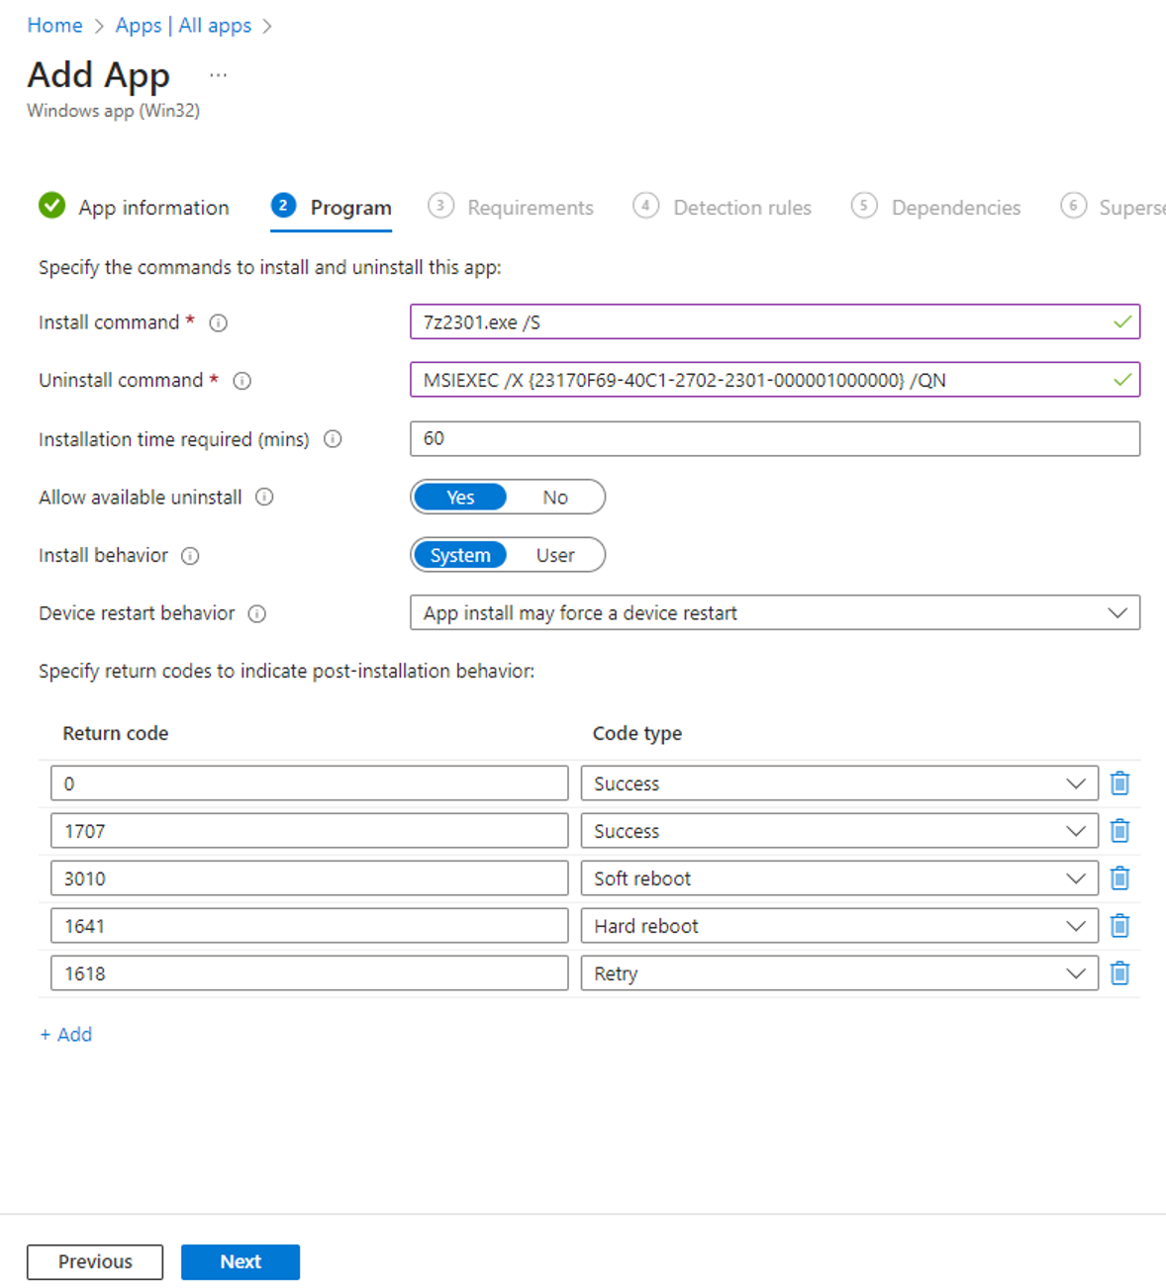The image size is (1166, 1288).
Task: Open the Device restart behavior dropdown
Action: pyautogui.click(x=1119, y=612)
